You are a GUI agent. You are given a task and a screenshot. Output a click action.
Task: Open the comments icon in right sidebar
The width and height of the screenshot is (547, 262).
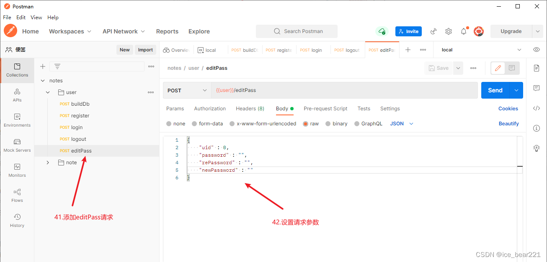(537, 88)
